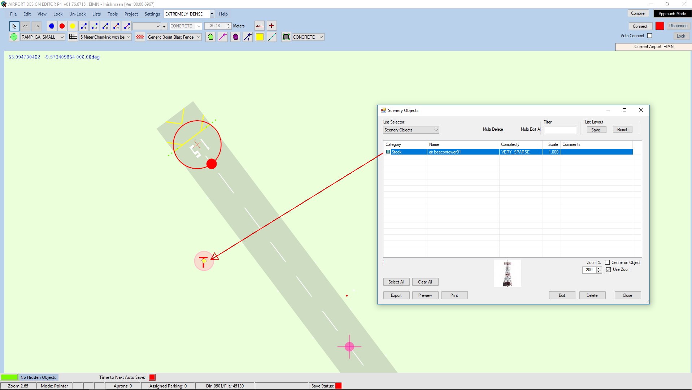Select the blue G line tool

[248, 37]
